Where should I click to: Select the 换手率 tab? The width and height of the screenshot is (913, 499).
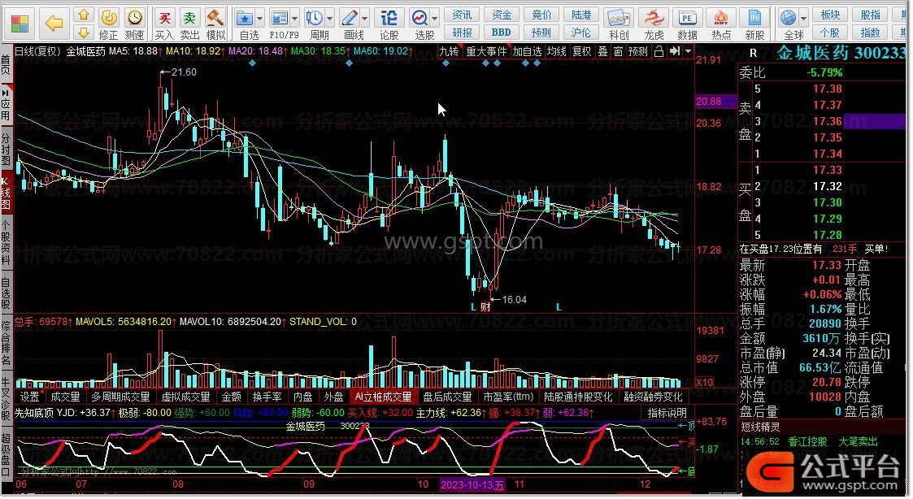point(267,397)
